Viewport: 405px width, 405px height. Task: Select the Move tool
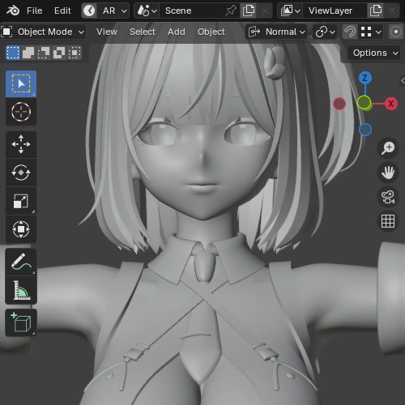[x=21, y=144]
